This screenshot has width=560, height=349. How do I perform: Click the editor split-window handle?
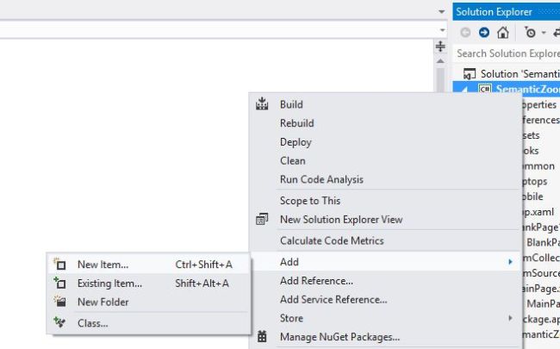(440, 46)
